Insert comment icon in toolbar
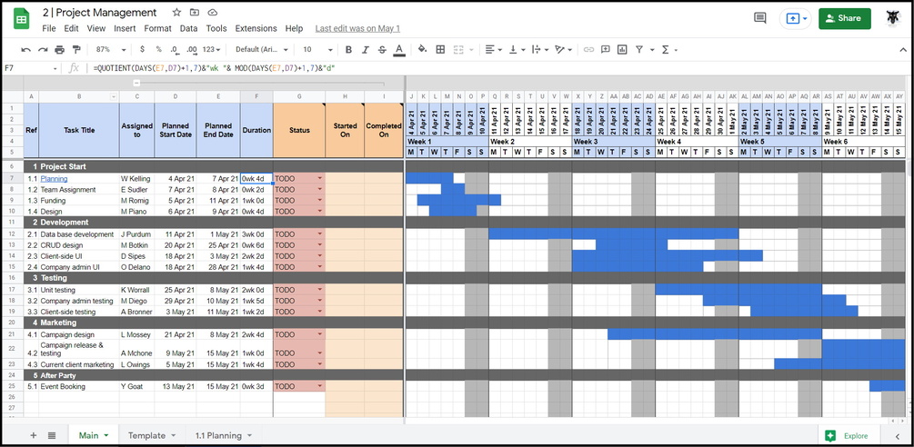Image resolution: width=914 pixels, height=447 pixels. 606,49
